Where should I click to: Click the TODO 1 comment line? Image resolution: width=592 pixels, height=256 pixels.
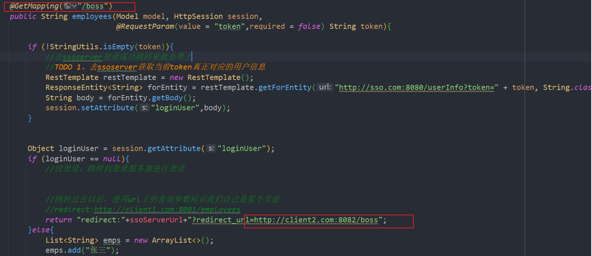click(x=155, y=67)
